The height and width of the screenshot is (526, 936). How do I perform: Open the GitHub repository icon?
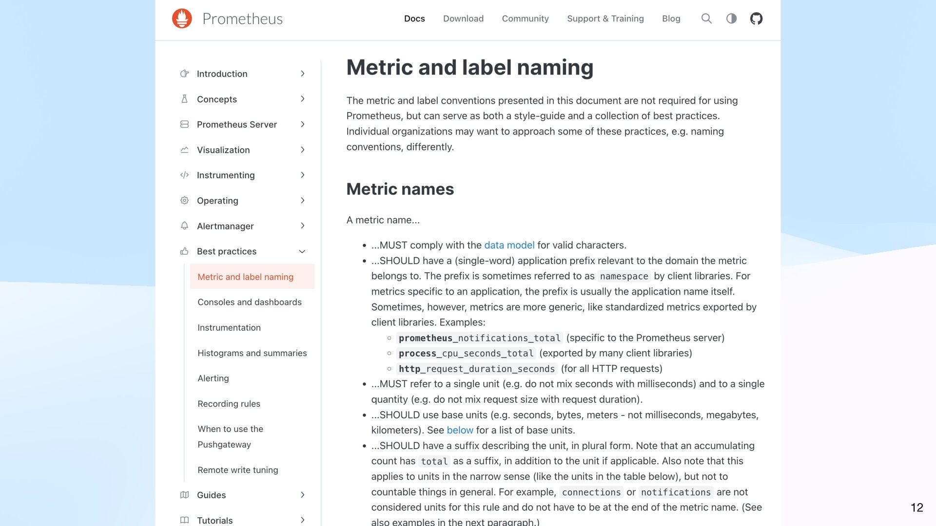point(756,19)
